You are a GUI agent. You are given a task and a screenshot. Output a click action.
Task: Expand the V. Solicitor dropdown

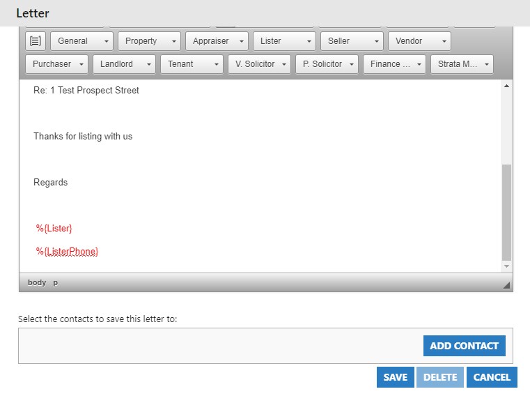(x=259, y=64)
